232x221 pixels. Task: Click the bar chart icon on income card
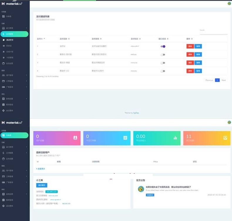(x=175, y=137)
